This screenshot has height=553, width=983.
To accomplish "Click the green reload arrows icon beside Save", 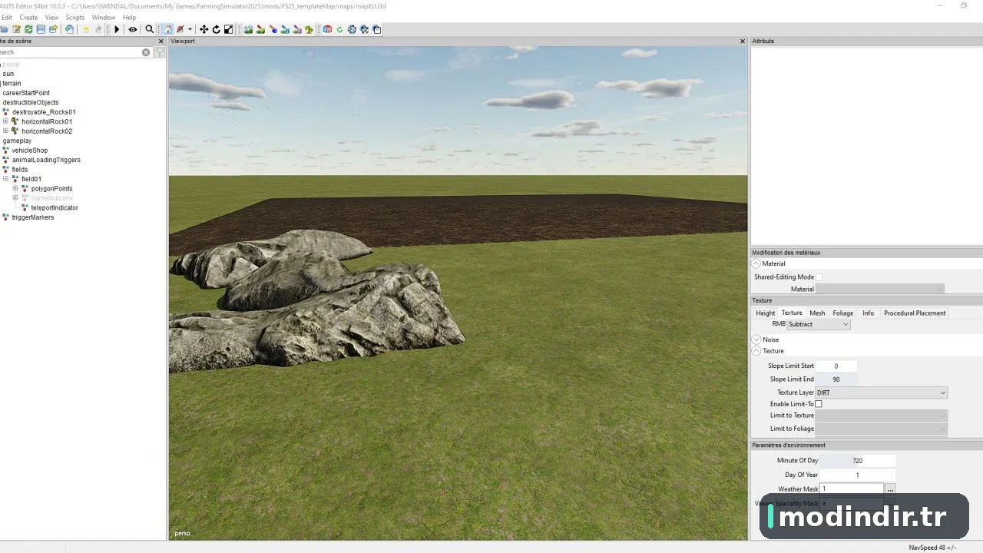I will click(28, 29).
